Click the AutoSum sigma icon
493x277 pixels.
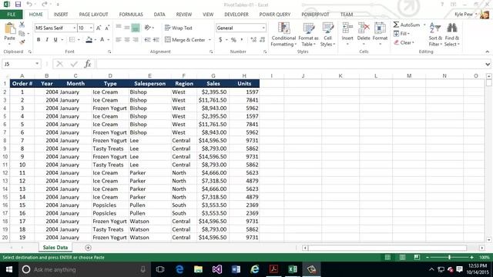tap(396, 25)
